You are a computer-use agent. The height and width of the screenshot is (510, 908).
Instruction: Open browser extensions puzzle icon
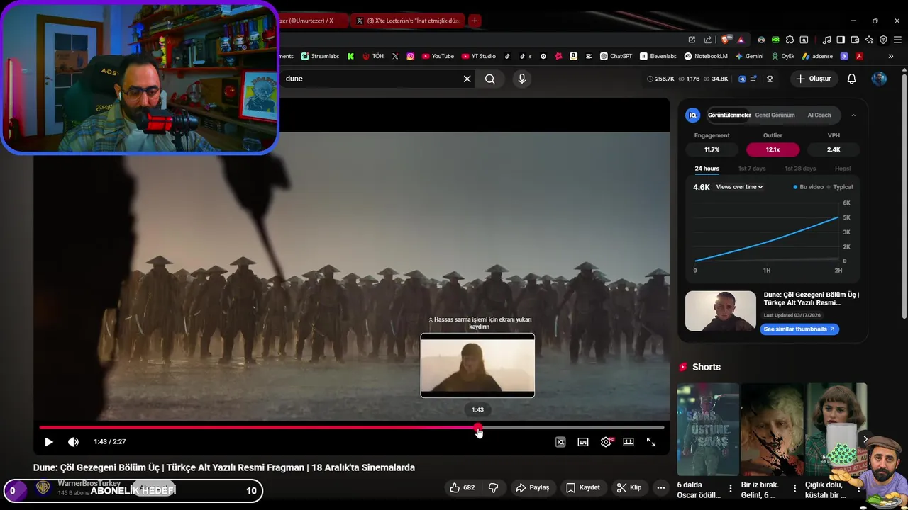pos(790,40)
